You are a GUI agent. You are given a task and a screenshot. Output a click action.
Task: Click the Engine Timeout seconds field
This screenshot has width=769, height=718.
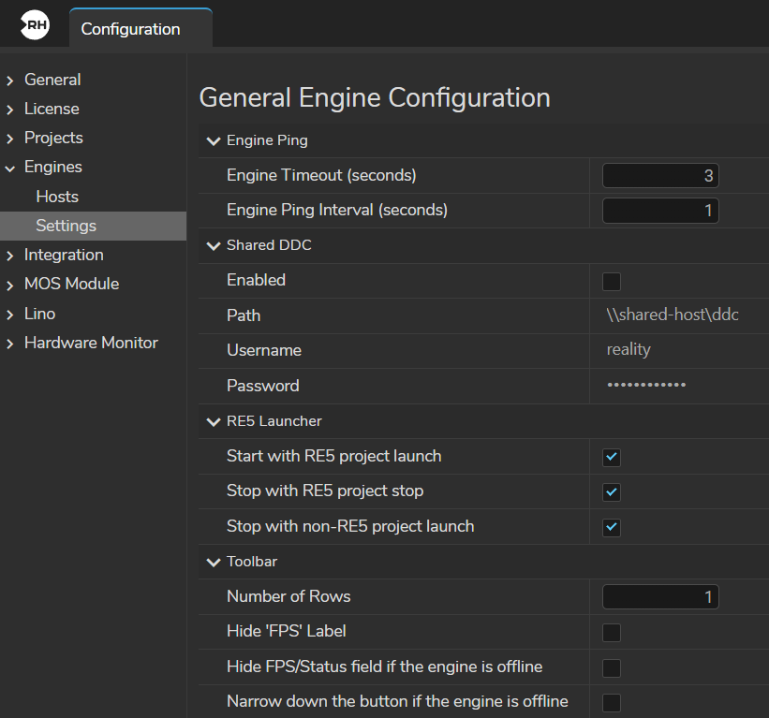tap(660, 176)
